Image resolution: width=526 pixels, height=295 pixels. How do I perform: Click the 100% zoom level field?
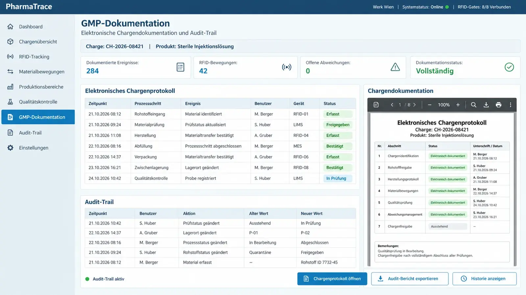pos(444,105)
